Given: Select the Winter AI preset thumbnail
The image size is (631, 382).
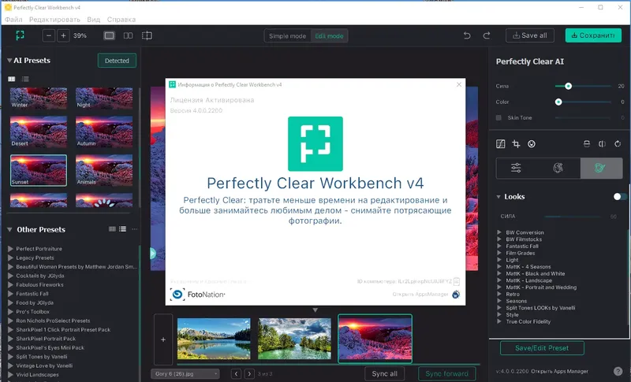Looking at the screenshot, I should click(x=39, y=98).
